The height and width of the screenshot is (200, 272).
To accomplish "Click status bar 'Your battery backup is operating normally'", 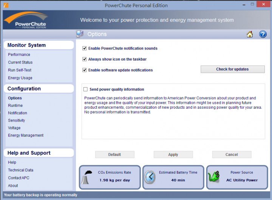I will click(40, 195).
